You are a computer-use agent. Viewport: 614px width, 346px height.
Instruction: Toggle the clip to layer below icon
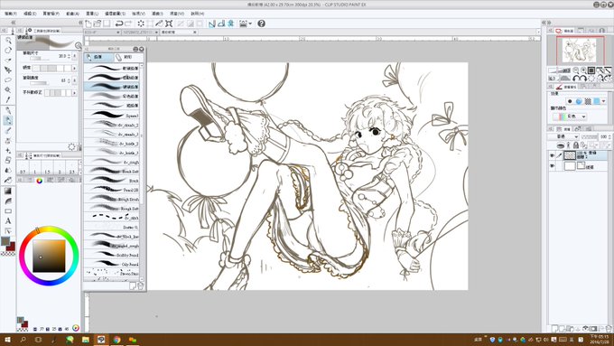[561, 145]
